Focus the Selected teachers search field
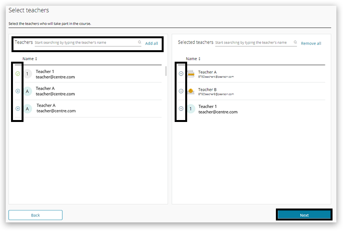The width and height of the screenshot is (345, 231). [253, 43]
